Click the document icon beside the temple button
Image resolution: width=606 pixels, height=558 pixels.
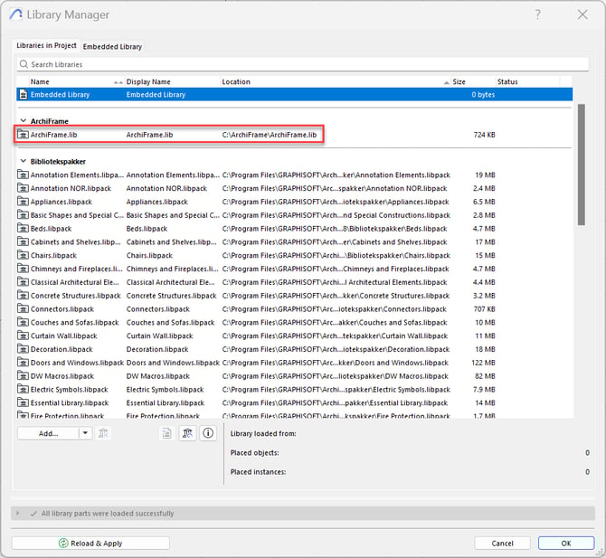click(166, 433)
